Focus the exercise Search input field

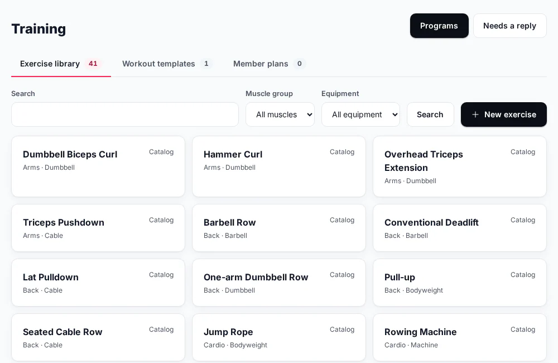(125, 114)
